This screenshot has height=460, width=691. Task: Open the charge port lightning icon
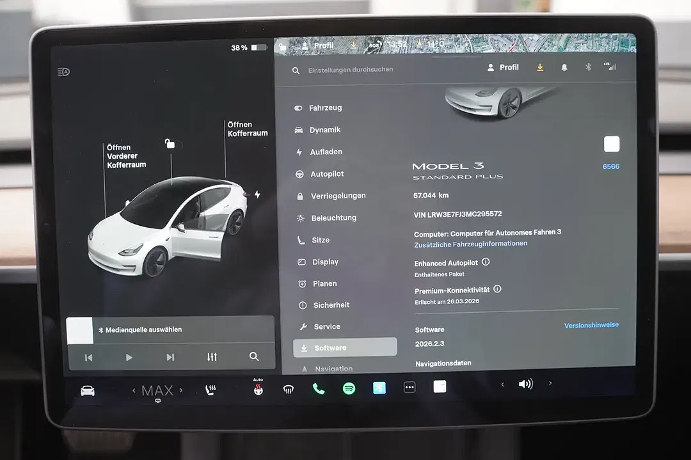tap(257, 194)
